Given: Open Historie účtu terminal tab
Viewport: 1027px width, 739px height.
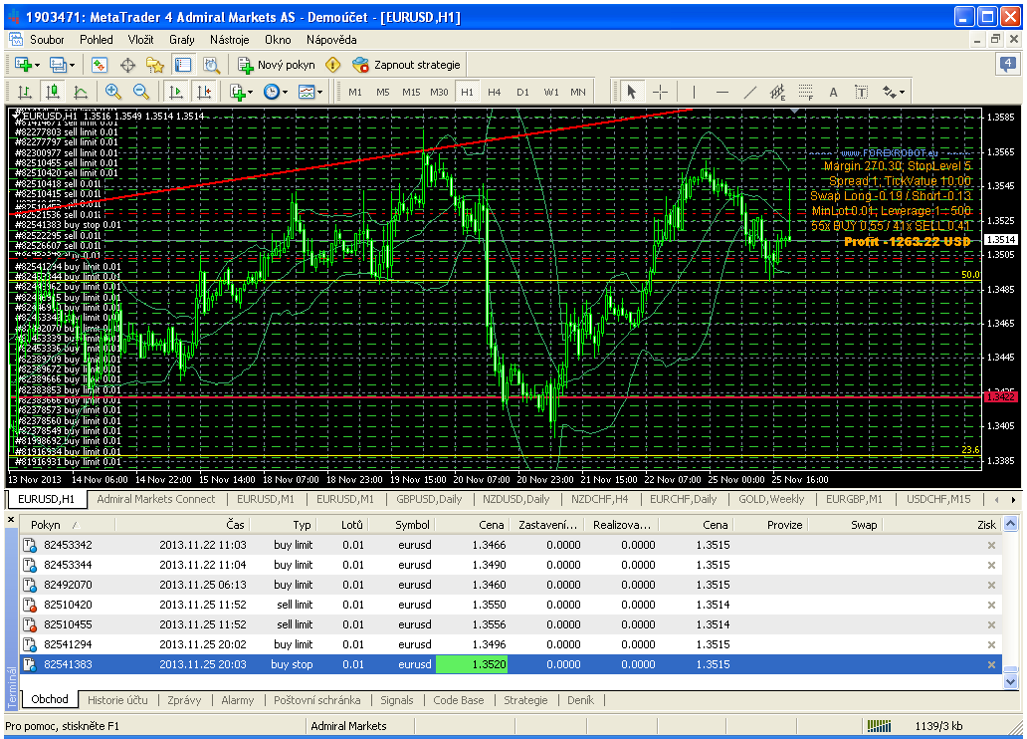Looking at the screenshot, I should tap(117, 700).
